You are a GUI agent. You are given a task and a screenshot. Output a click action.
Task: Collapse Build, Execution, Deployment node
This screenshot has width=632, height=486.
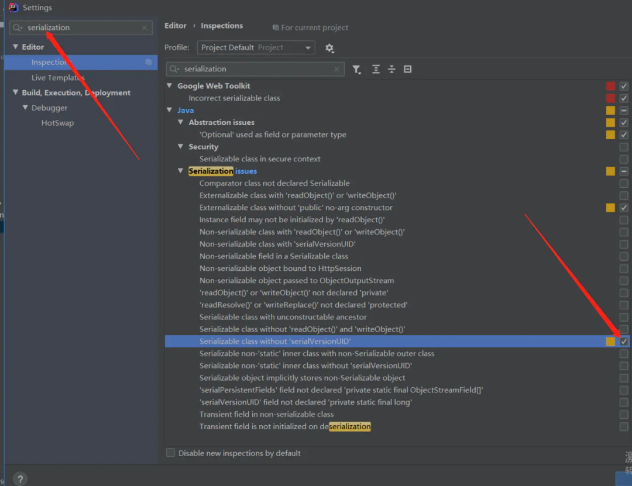(15, 92)
